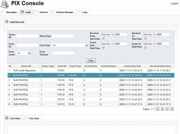The image size is (180, 134).
Task: Select row with event time 15:42:51.0
Action: (x=91, y=85)
